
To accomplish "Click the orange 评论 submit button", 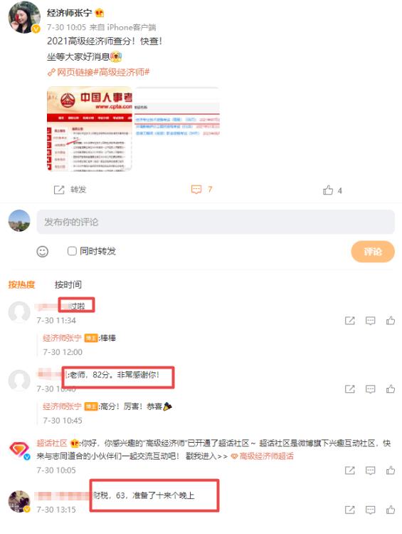I will point(373,252).
